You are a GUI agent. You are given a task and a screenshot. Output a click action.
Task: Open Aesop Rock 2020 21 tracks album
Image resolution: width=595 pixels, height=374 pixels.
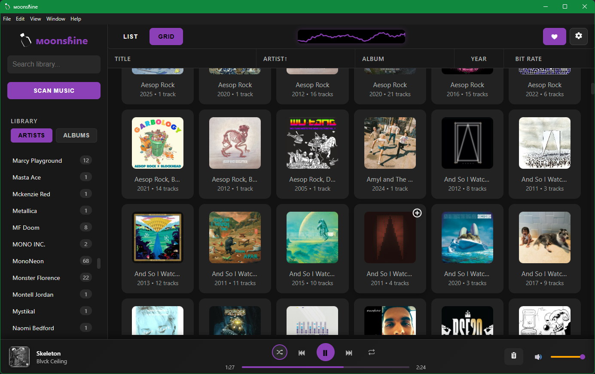390,86
